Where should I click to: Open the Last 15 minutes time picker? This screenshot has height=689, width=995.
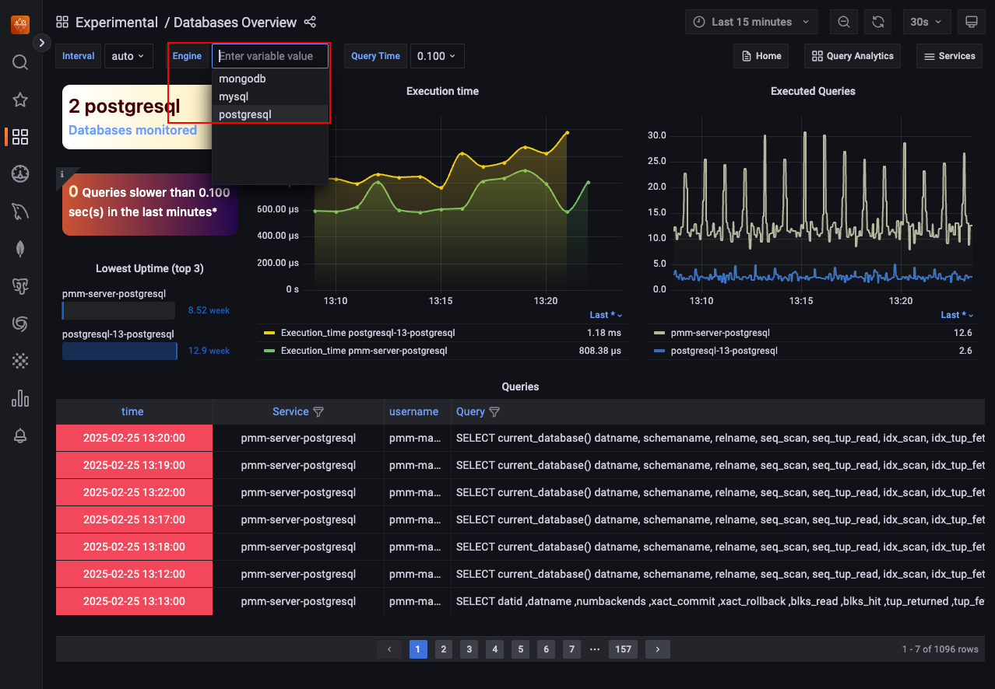pos(751,22)
